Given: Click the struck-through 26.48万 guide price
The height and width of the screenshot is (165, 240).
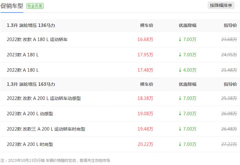Looking at the screenshot, I should click(x=229, y=129).
